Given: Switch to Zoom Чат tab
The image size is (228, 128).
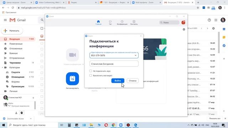Looking at the screenshot, I should pyautogui.click(x=110, y=22).
